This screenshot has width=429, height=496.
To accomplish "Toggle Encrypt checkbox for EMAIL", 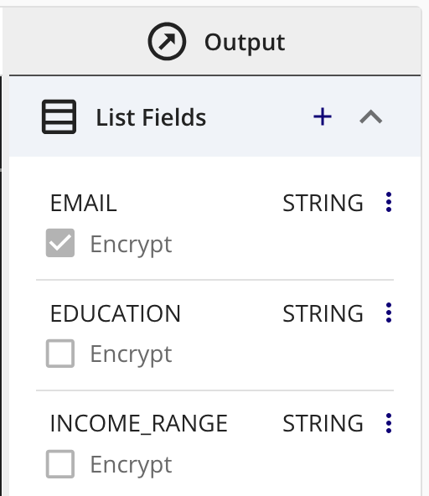I will click(x=60, y=243).
